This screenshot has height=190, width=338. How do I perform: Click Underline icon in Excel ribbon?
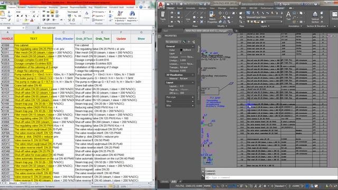point(26,16)
